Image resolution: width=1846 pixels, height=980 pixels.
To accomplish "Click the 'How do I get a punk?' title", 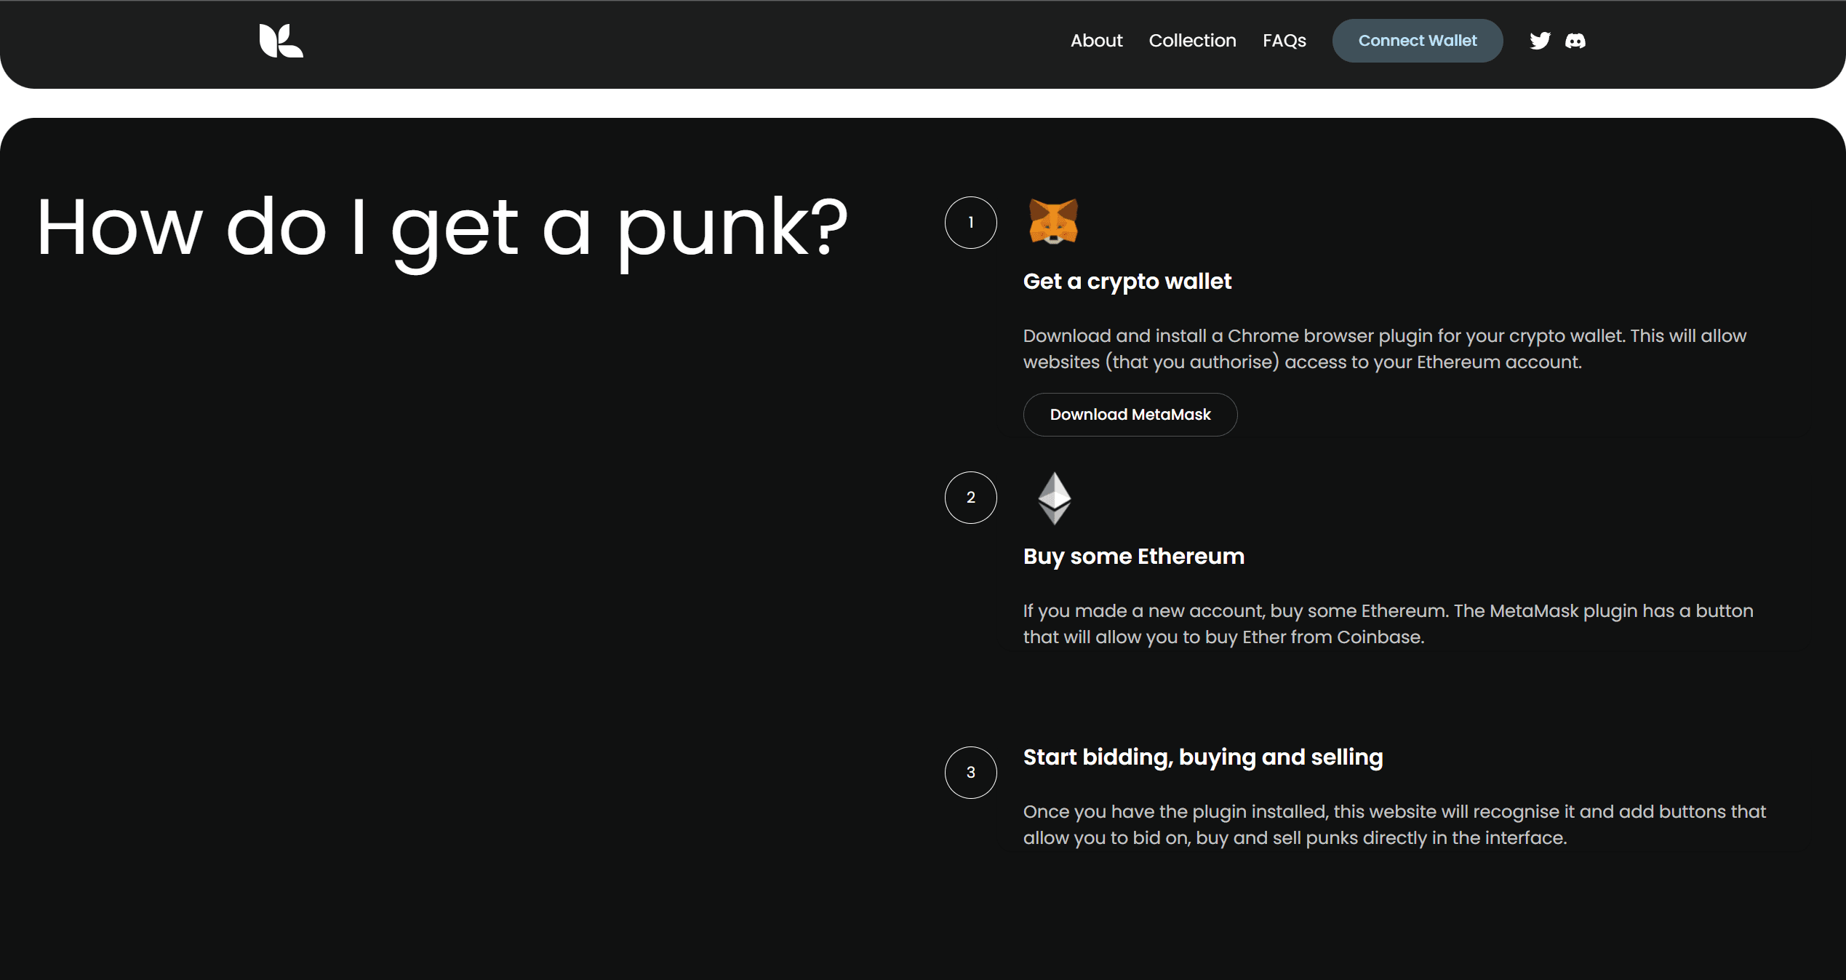I will (x=442, y=228).
